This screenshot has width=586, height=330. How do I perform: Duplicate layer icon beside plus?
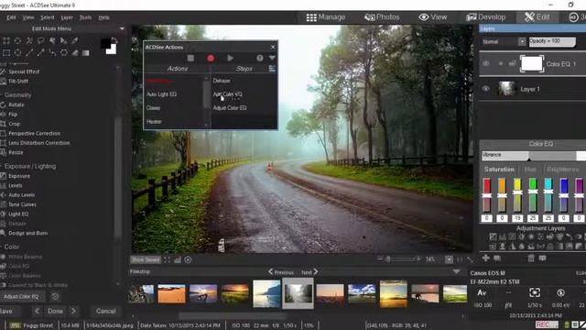497,258
